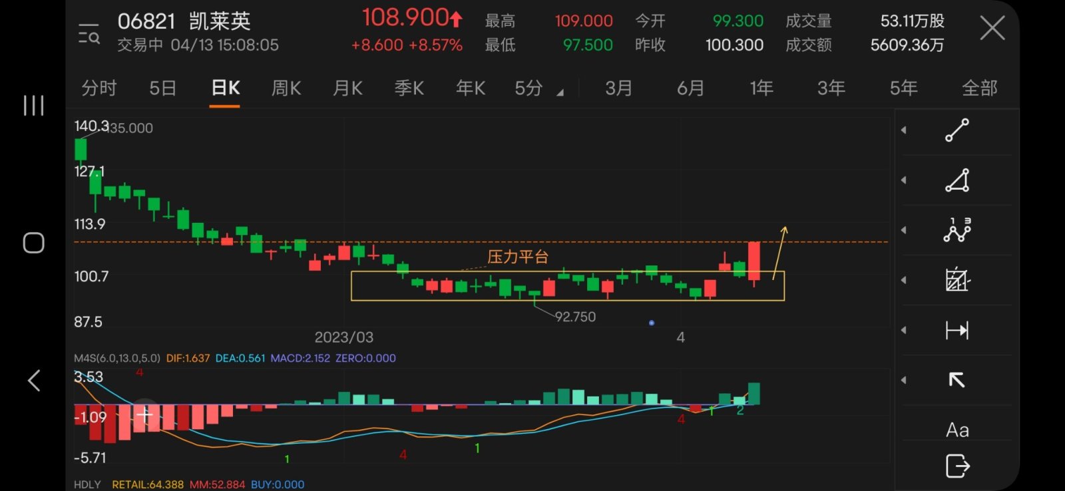Tap the 压力平台 annotation label
Viewport: 1065px width, 491px height.
[x=518, y=257]
